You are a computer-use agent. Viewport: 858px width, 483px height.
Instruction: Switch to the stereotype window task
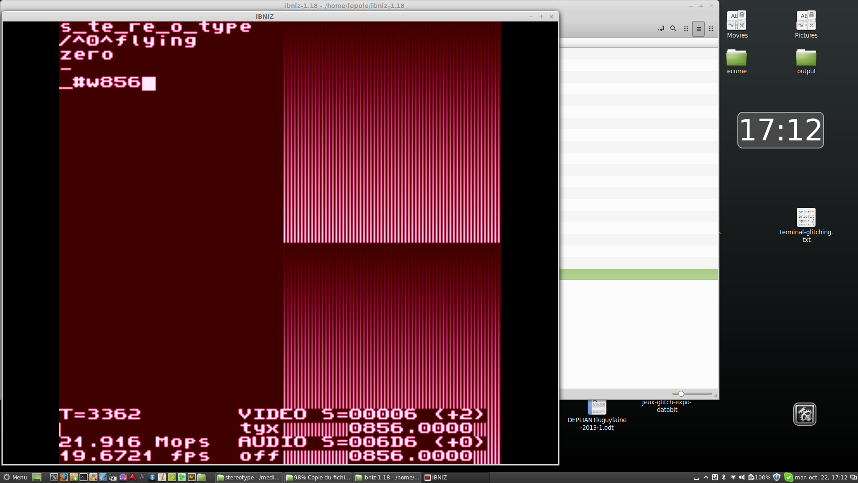point(249,477)
